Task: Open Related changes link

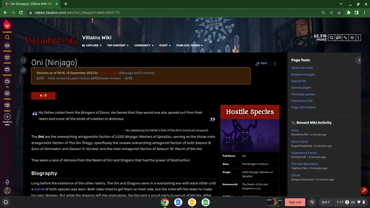Action: [x=303, y=75]
